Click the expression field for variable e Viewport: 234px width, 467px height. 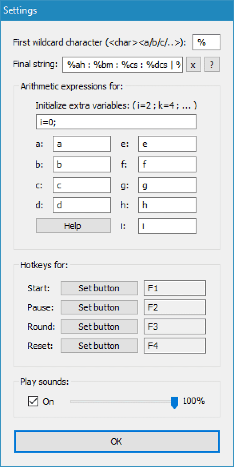coord(167,144)
